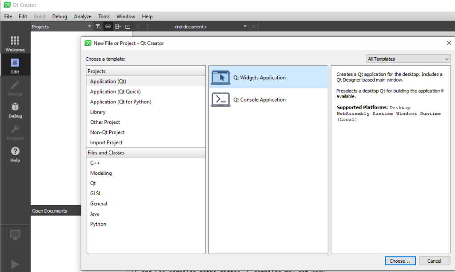The image size is (455, 272).
Task: Select the Qt Widgets Application icon
Action: pos(220,78)
